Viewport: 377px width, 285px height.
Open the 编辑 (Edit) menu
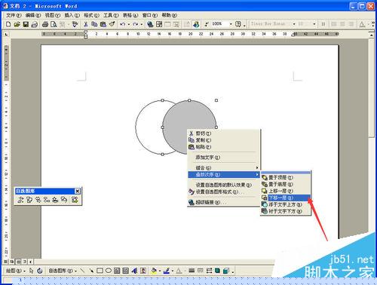click(33, 15)
